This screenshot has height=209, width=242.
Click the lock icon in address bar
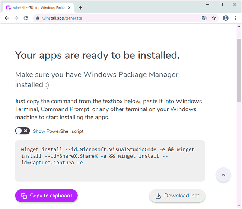pos(38,18)
